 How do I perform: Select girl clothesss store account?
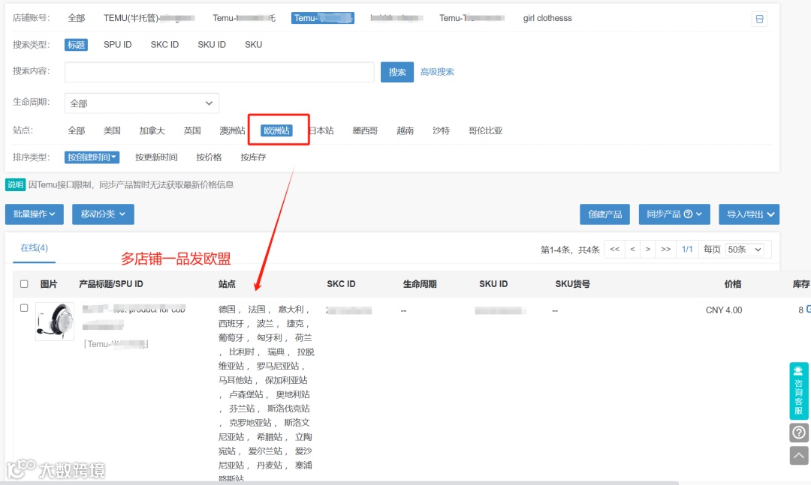pyautogui.click(x=547, y=18)
